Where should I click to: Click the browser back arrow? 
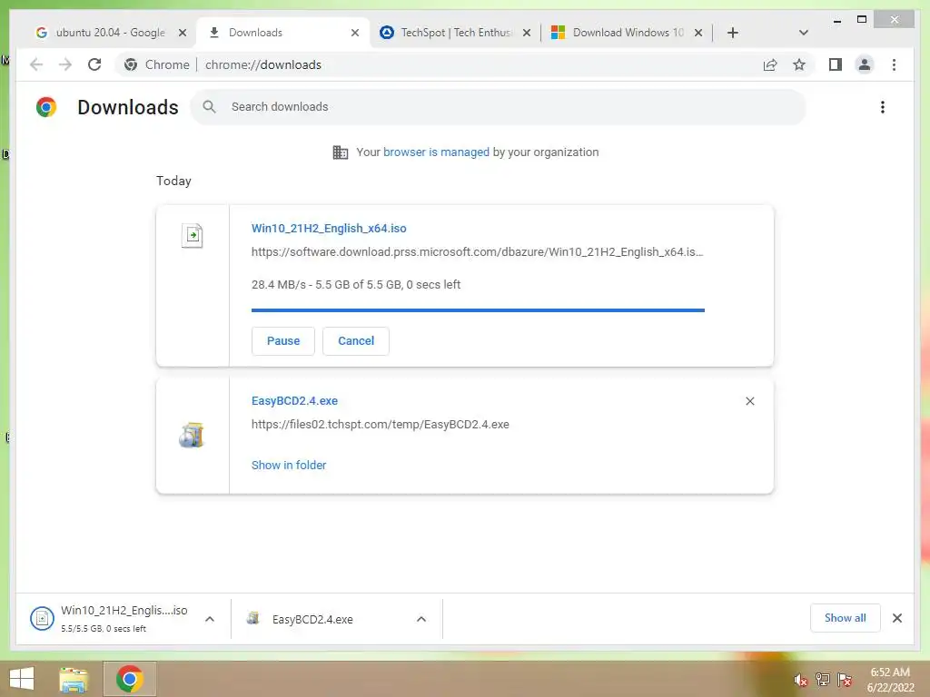click(36, 64)
